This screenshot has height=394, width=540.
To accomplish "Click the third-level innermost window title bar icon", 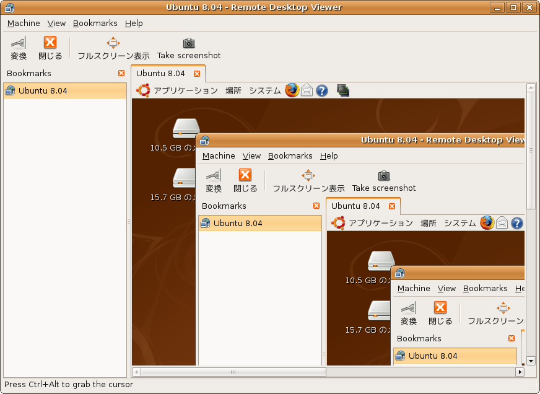I will click(x=399, y=273).
